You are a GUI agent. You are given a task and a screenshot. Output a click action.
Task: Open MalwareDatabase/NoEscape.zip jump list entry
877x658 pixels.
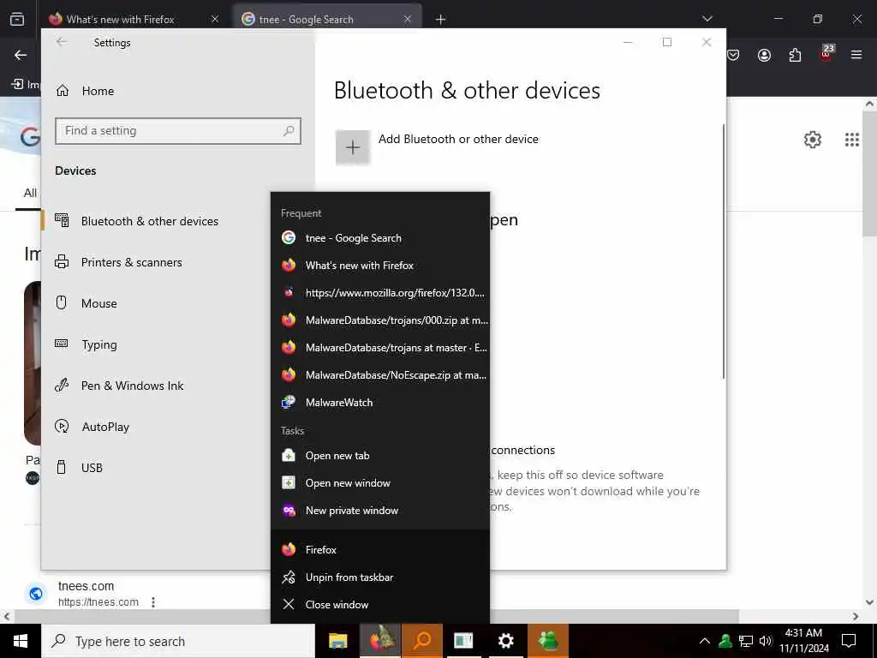pyautogui.click(x=380, y=375)
